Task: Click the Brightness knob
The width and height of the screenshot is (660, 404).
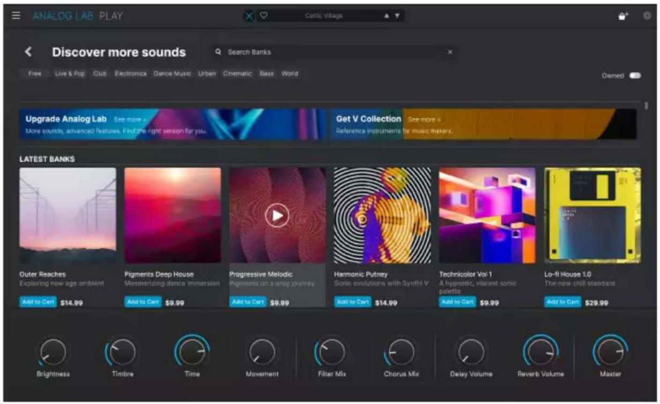Action: [x=53, y=352]
